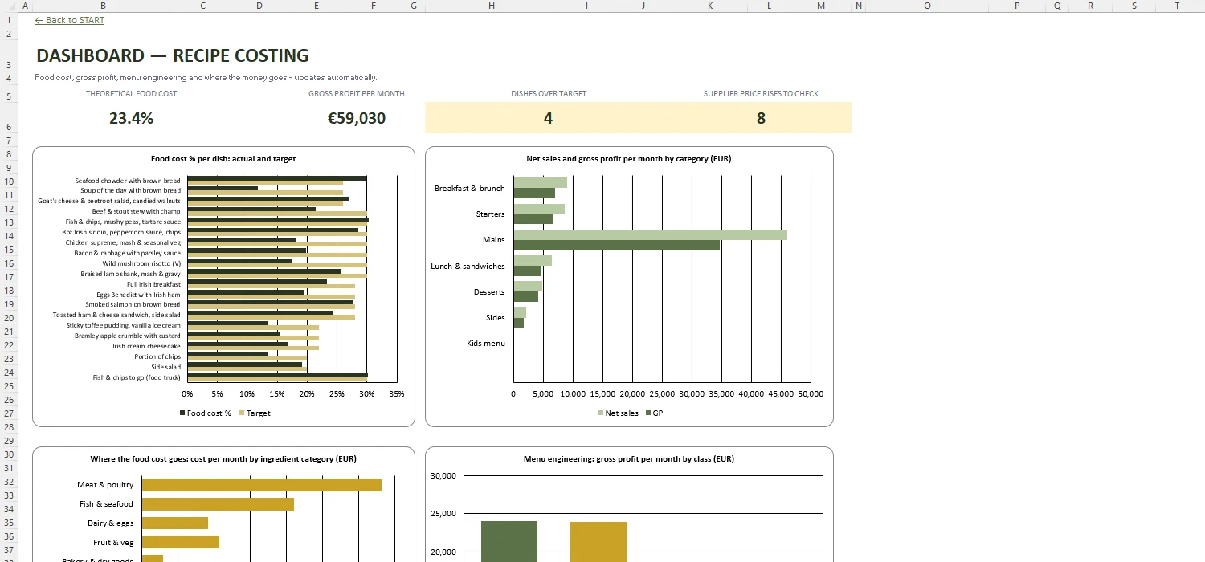Select the 23.4% food cost value

coord(132,118)
